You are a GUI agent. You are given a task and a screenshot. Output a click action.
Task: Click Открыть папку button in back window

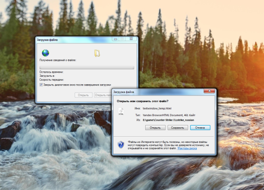coord(103,95)
